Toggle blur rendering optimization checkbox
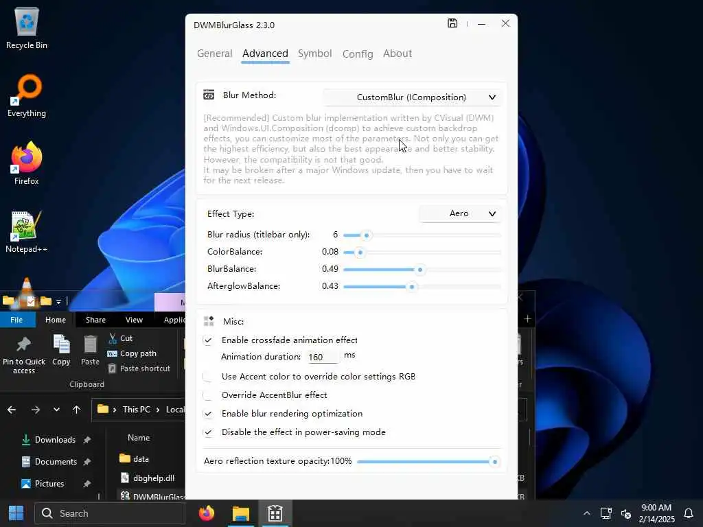The height and width of the screenshot is (527, 703). coord(207,414)
